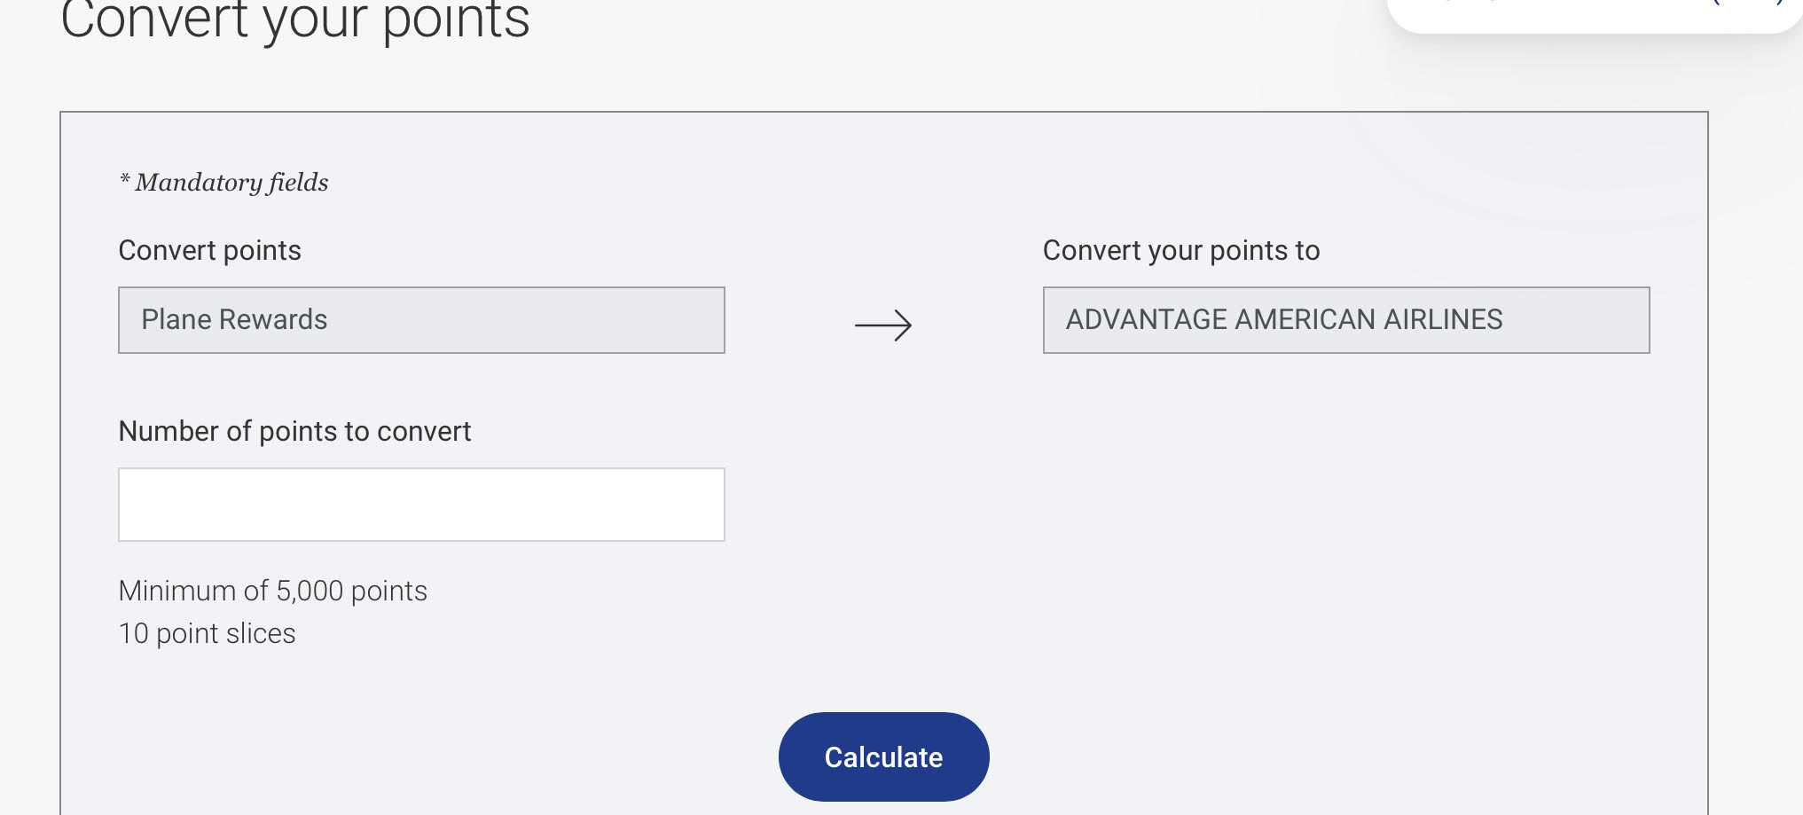This screenshot has width=1803, height=815.
Task: Click the Convert your points to label
Action: coord(1181,250)
